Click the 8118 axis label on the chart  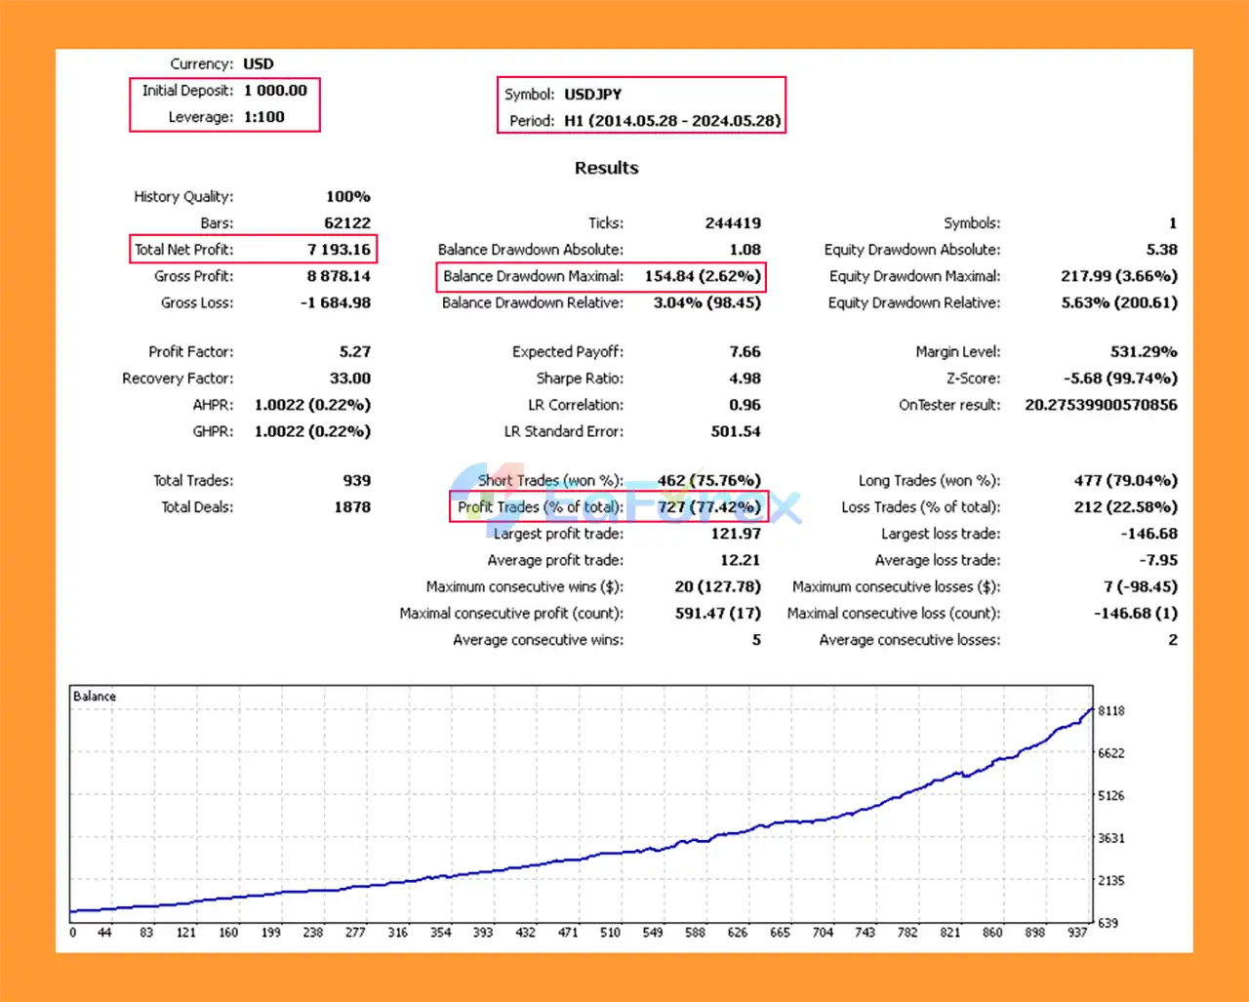[1109, 712]
